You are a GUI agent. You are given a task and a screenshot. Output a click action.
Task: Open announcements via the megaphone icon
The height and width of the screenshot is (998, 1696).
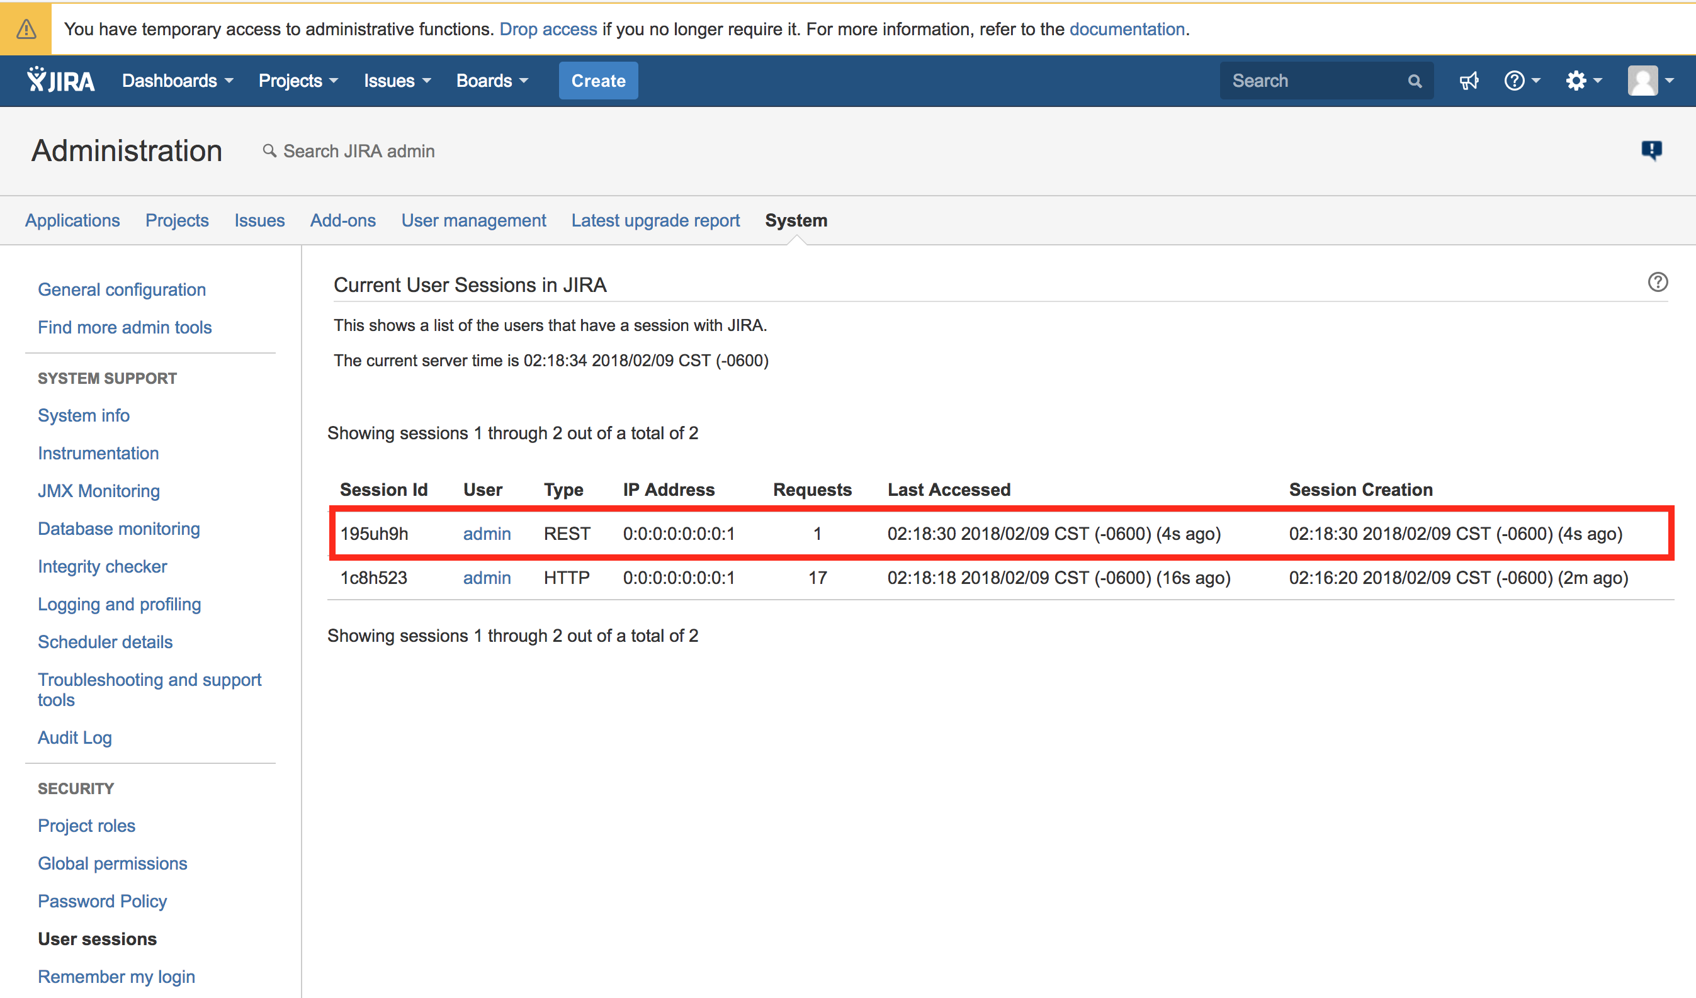pos(1470,80)
